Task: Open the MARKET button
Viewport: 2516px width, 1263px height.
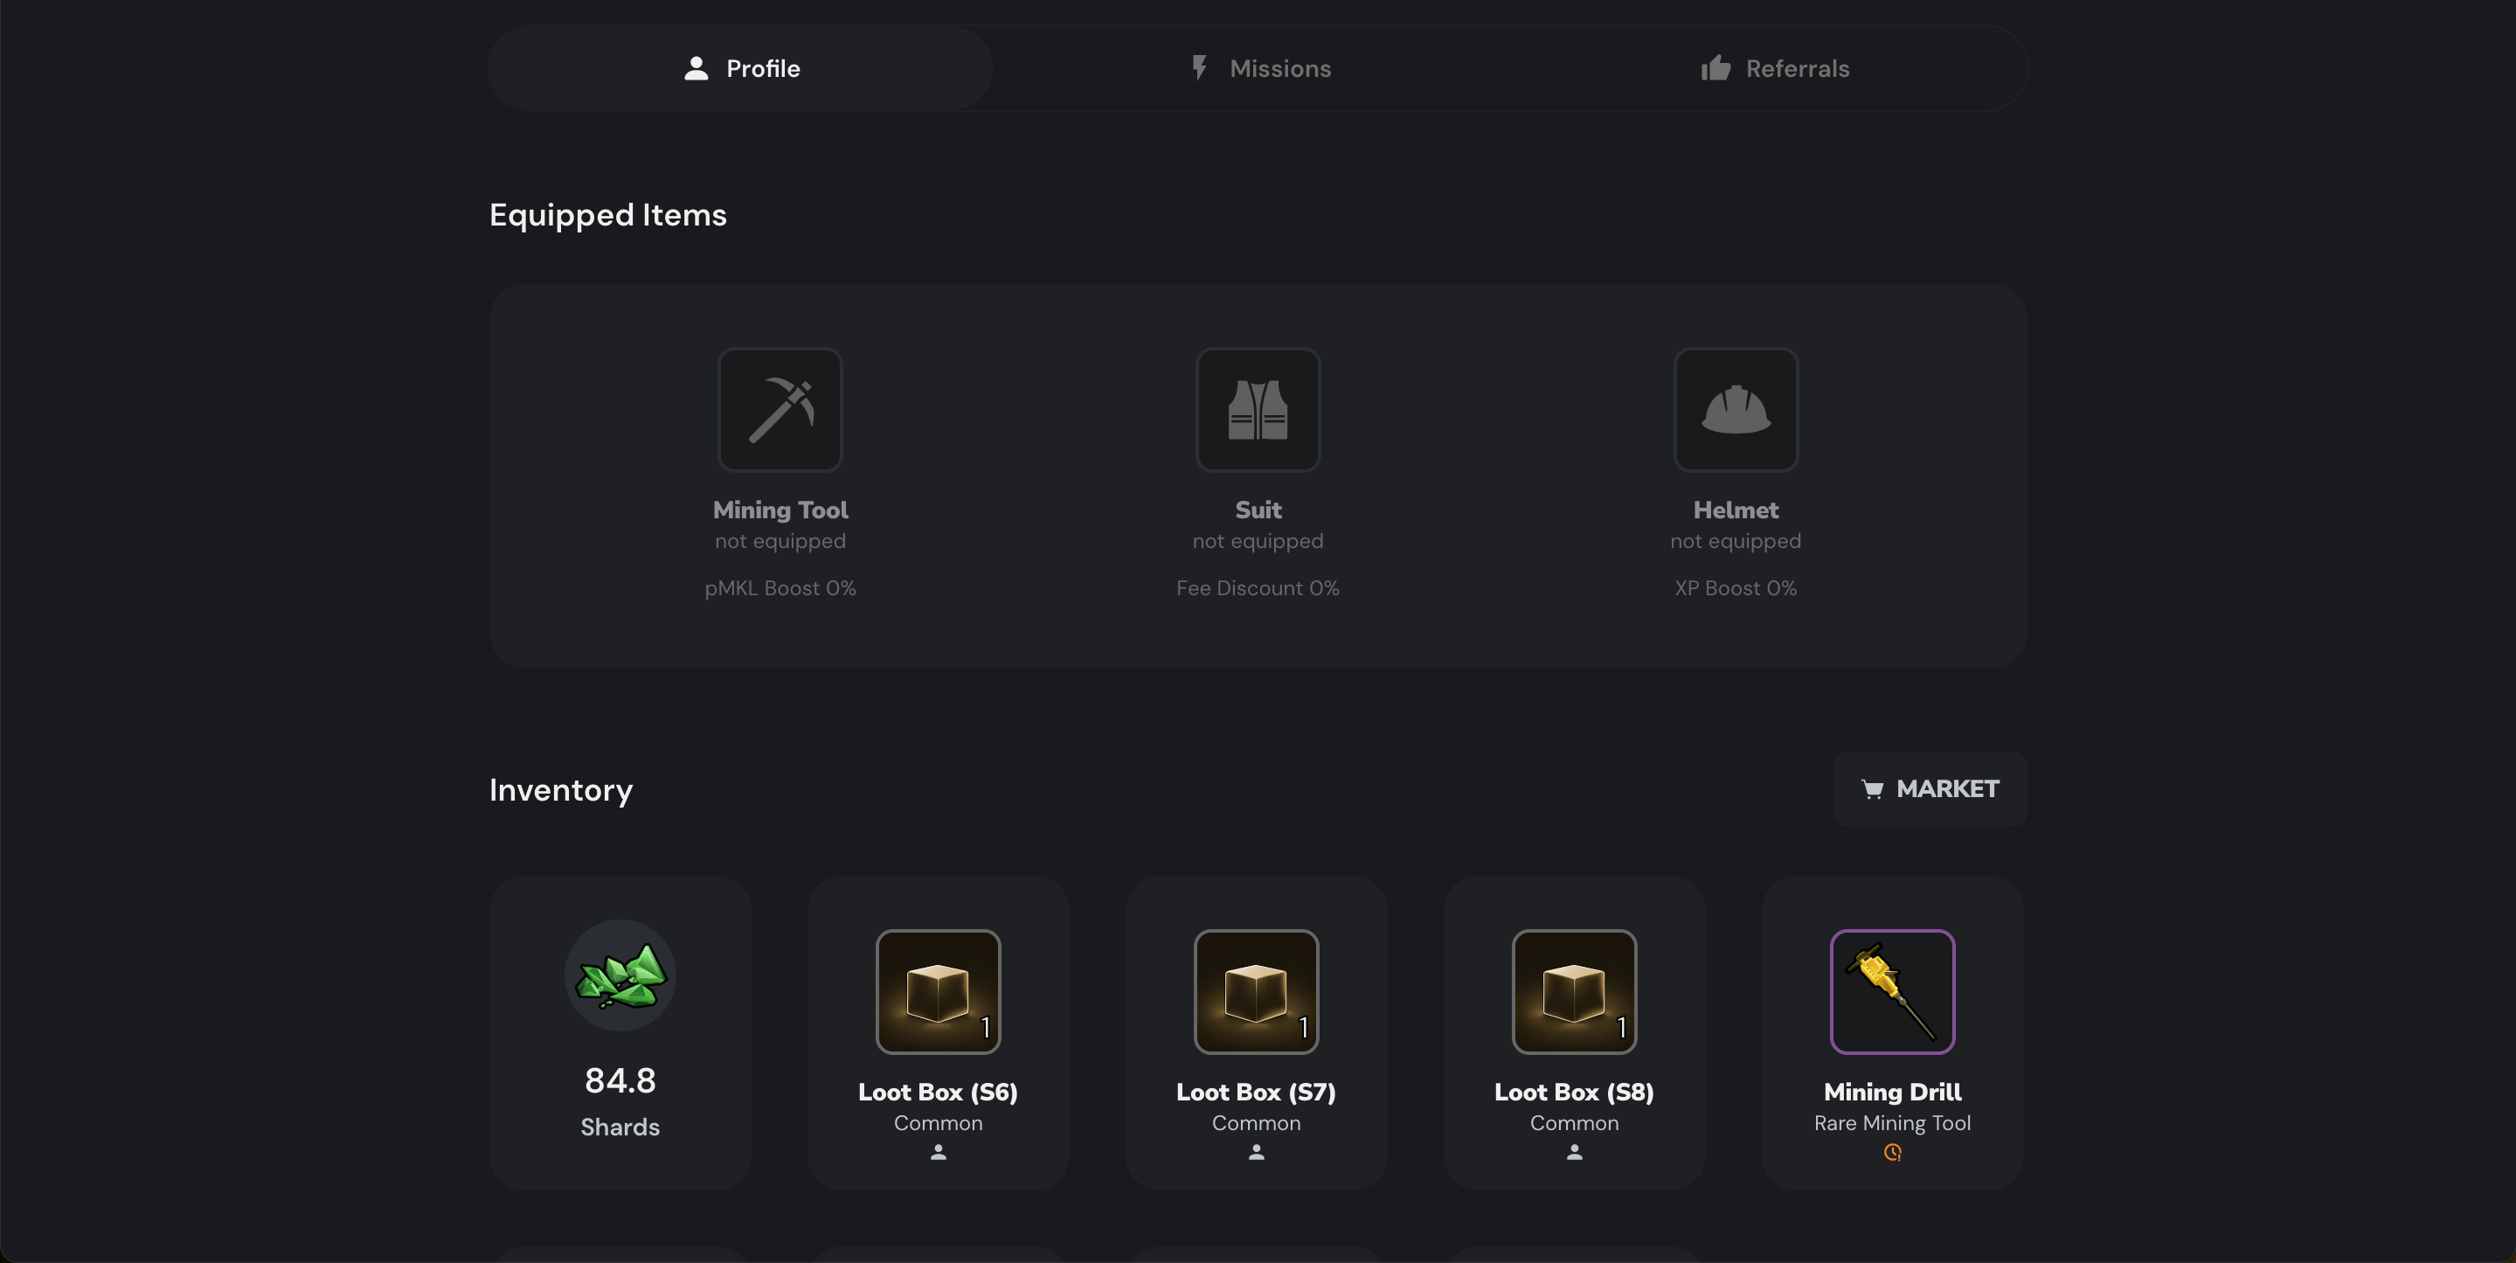Action: tap(1930, 789)
